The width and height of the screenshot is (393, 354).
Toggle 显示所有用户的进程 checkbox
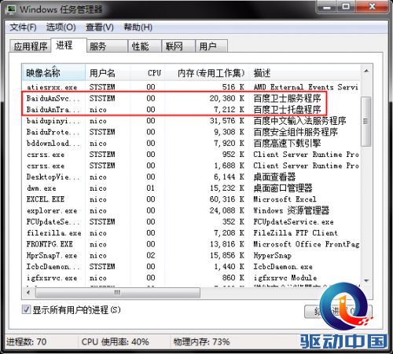tap(26, 310)
